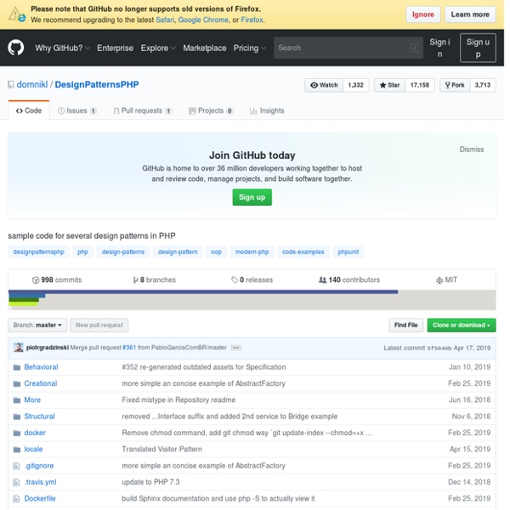Click folder icon of More row

(17, 400)
